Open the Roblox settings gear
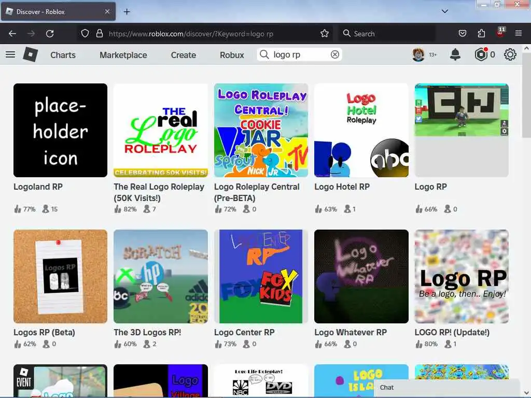This screenshot has width=531, height=398. point(510,54)
